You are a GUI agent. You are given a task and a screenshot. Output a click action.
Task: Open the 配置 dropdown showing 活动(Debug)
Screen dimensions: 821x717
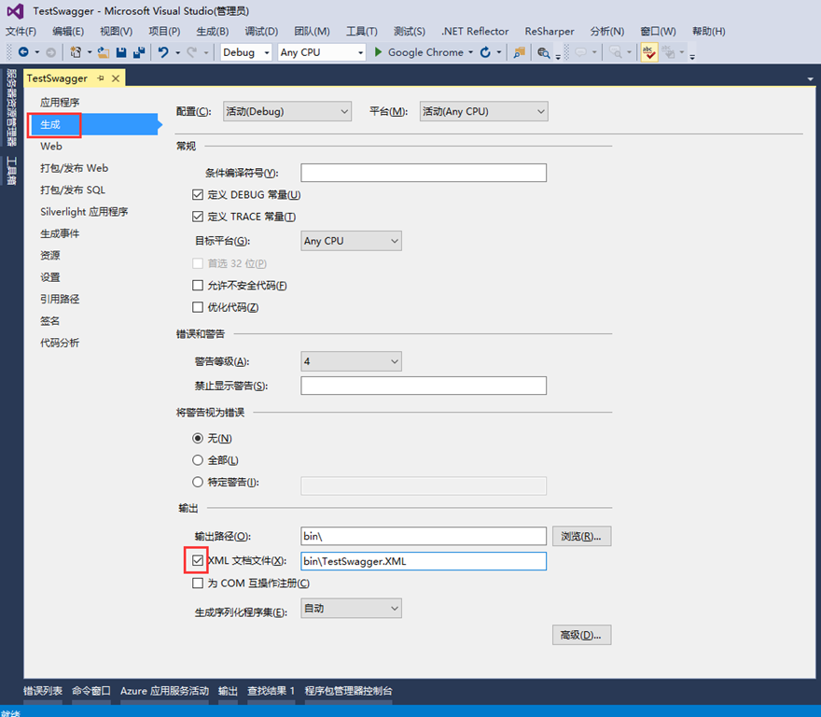(286, 110)
